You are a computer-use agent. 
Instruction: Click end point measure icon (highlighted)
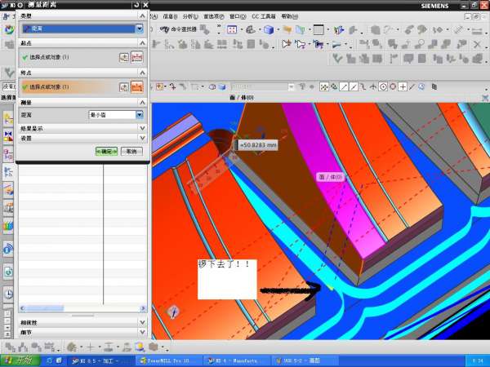(137, 87)
